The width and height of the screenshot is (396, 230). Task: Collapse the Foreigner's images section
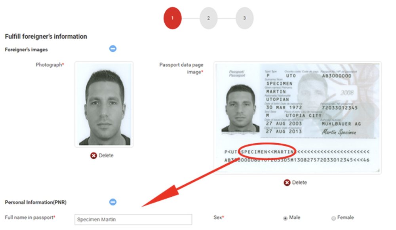(112, 48)
